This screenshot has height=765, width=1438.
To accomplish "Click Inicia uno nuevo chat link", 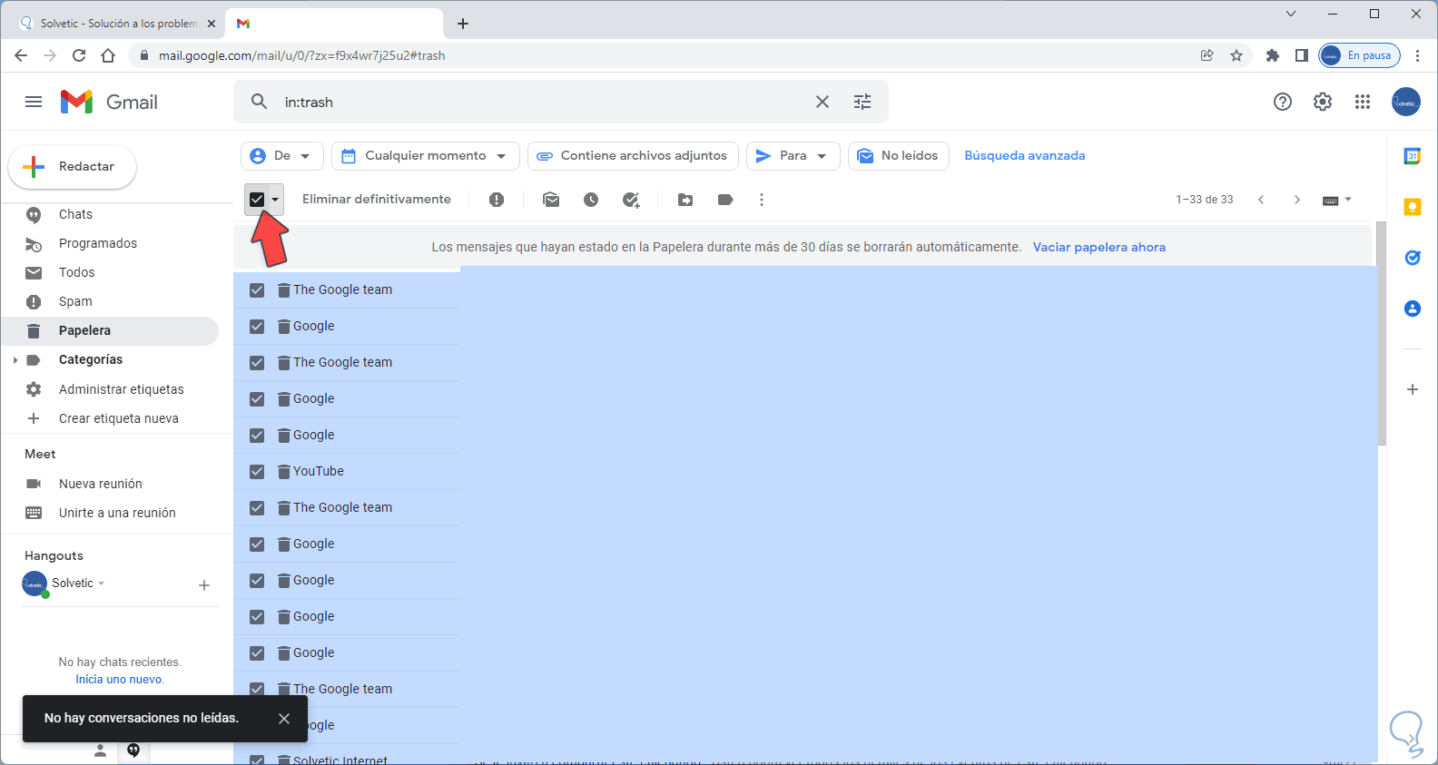I will tap(120, 680).
